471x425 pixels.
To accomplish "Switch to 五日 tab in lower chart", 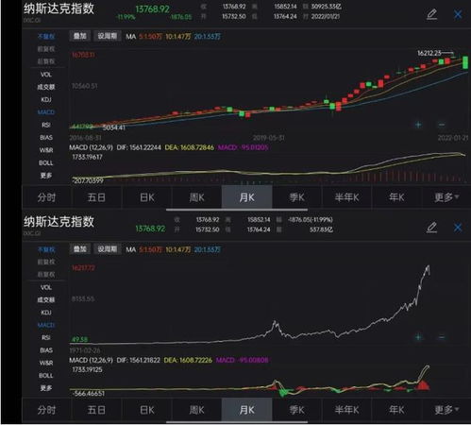I will pyautogui.click(x=96, y=410).
